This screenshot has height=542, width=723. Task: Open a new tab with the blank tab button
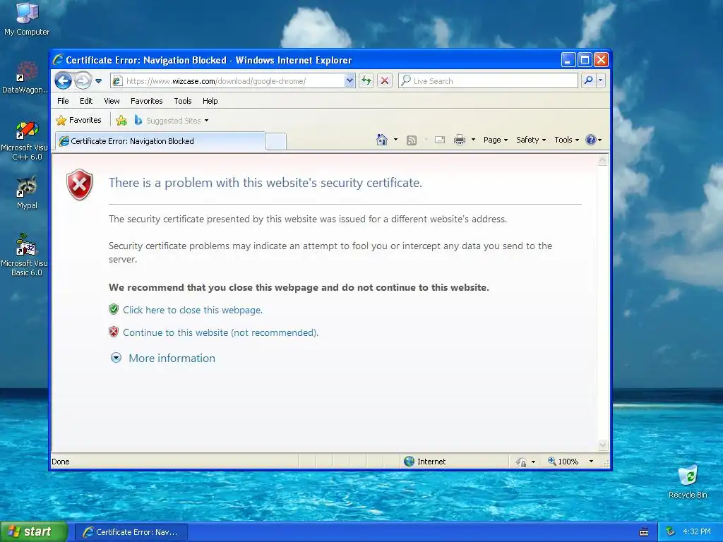point(276,141)
